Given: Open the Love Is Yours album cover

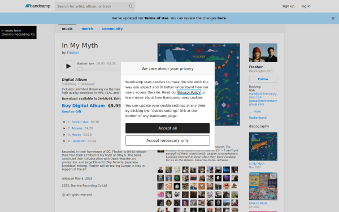Looking at the screenshot, I should tap(263, 186).
